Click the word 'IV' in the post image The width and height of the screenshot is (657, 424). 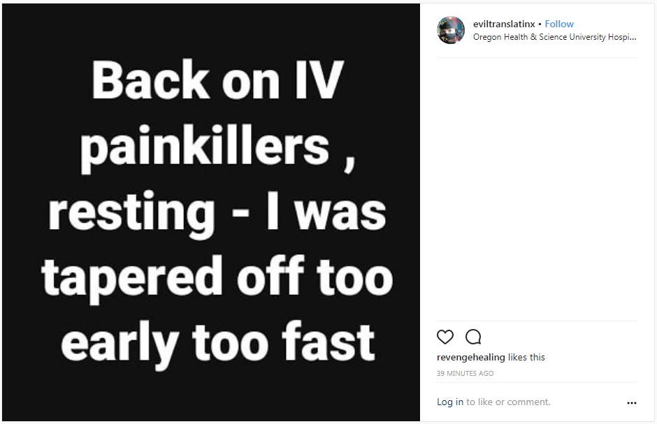click(319, 80)
